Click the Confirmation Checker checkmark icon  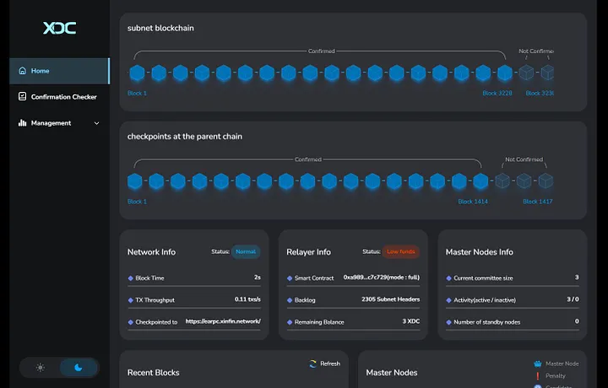tap(22, 97)
